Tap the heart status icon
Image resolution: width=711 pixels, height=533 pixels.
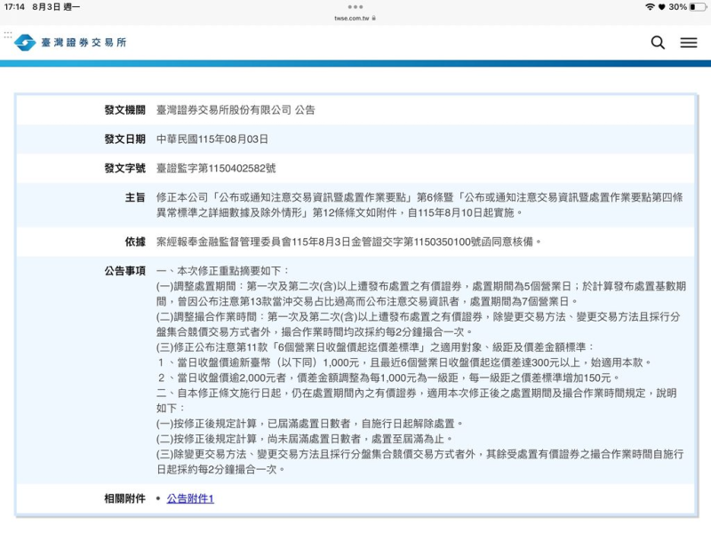click(661, 7)
